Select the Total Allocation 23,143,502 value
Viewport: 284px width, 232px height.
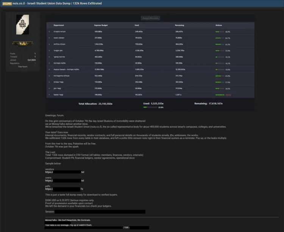tap(105, 104)
